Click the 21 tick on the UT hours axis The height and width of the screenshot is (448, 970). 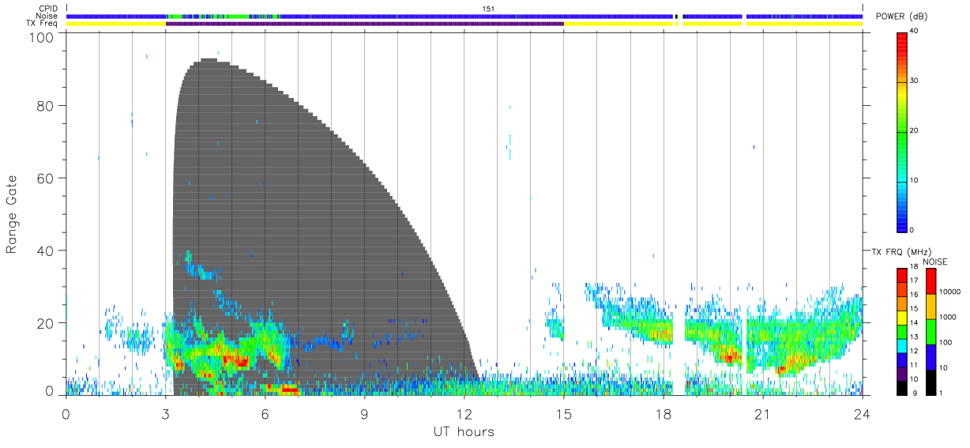[762, 413]
